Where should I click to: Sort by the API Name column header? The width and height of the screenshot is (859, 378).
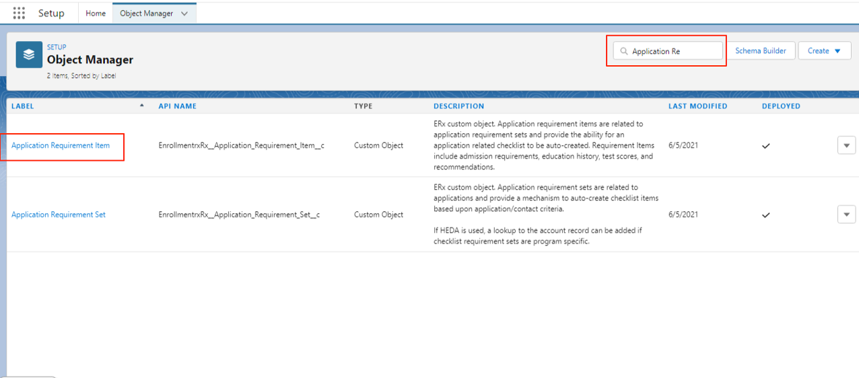178,106
